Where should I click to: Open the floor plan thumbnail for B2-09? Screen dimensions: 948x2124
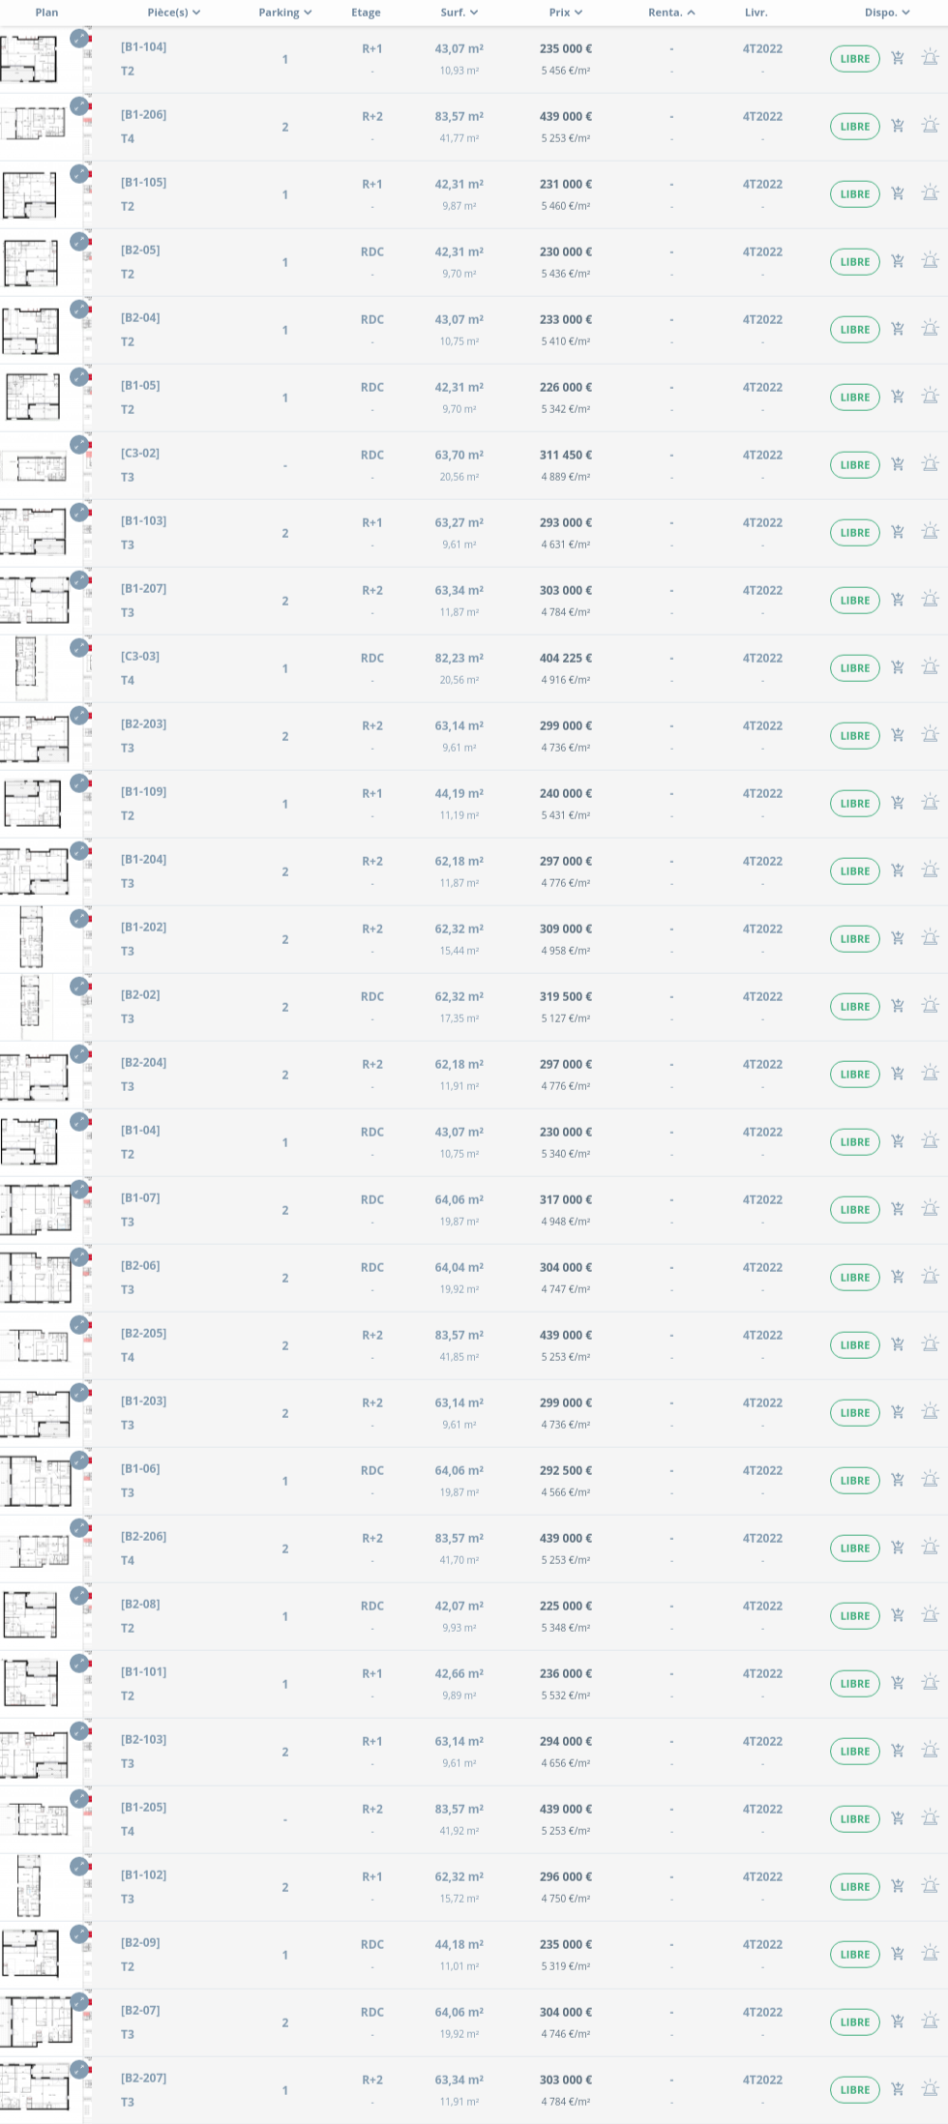[31, 1954]
